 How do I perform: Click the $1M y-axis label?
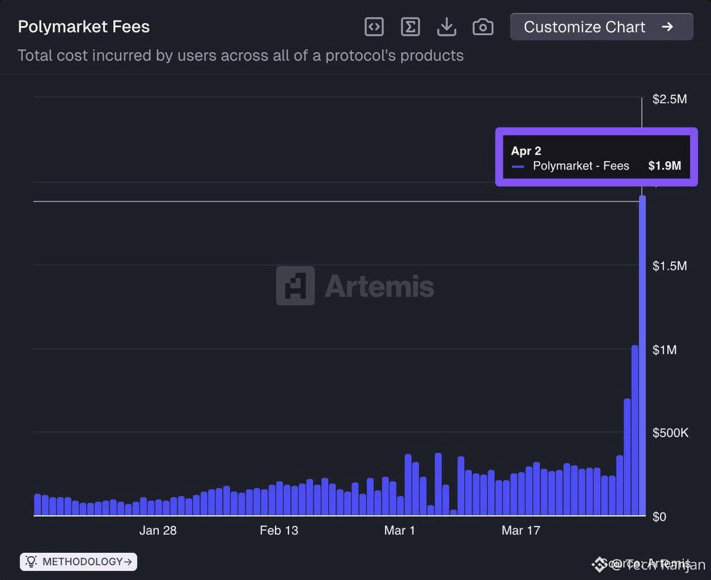(x=664, y=350)
